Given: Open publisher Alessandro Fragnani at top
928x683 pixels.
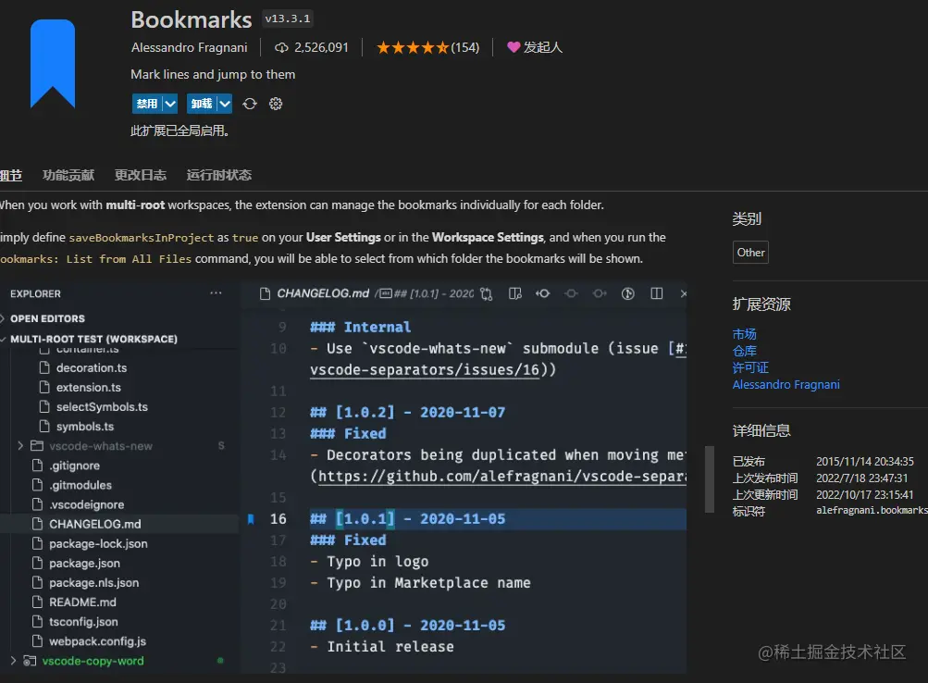Looking at the screenshot, I should tap(190, 47).
